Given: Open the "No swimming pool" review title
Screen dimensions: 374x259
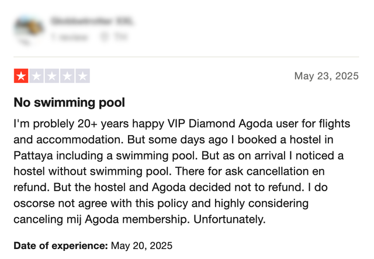Looking at the screenshot, I should click(69, 103).
